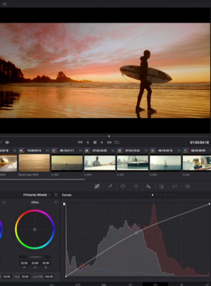Viewport: 211px width, 286px height.
Task: Click the Curves panel title
Action: tap(66, 195)
